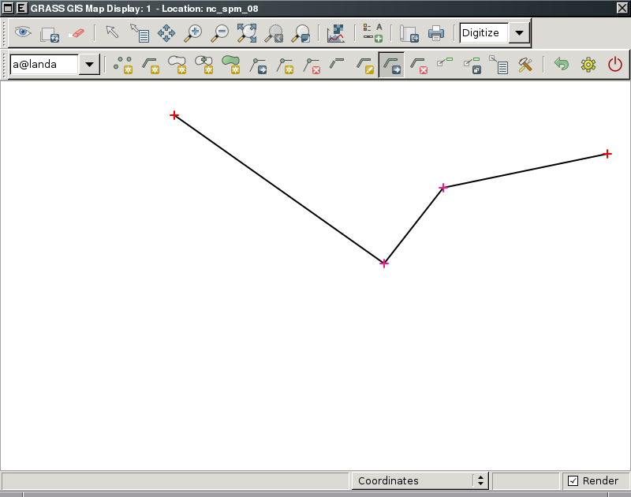Click the Erase display eraser icon

(x=77, y=33)
